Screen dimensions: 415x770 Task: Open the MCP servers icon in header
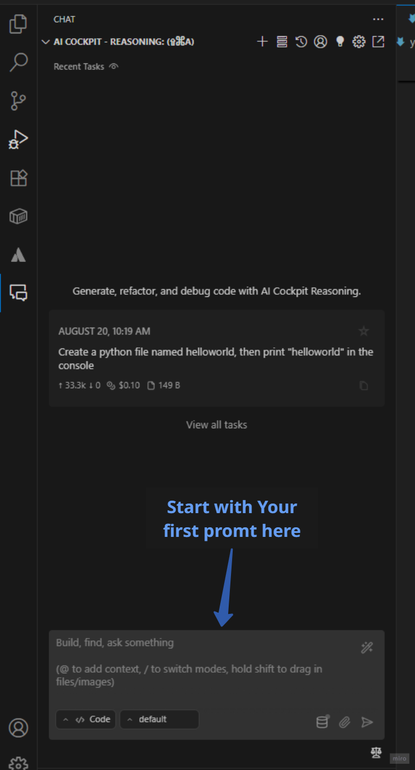(282, 41)
